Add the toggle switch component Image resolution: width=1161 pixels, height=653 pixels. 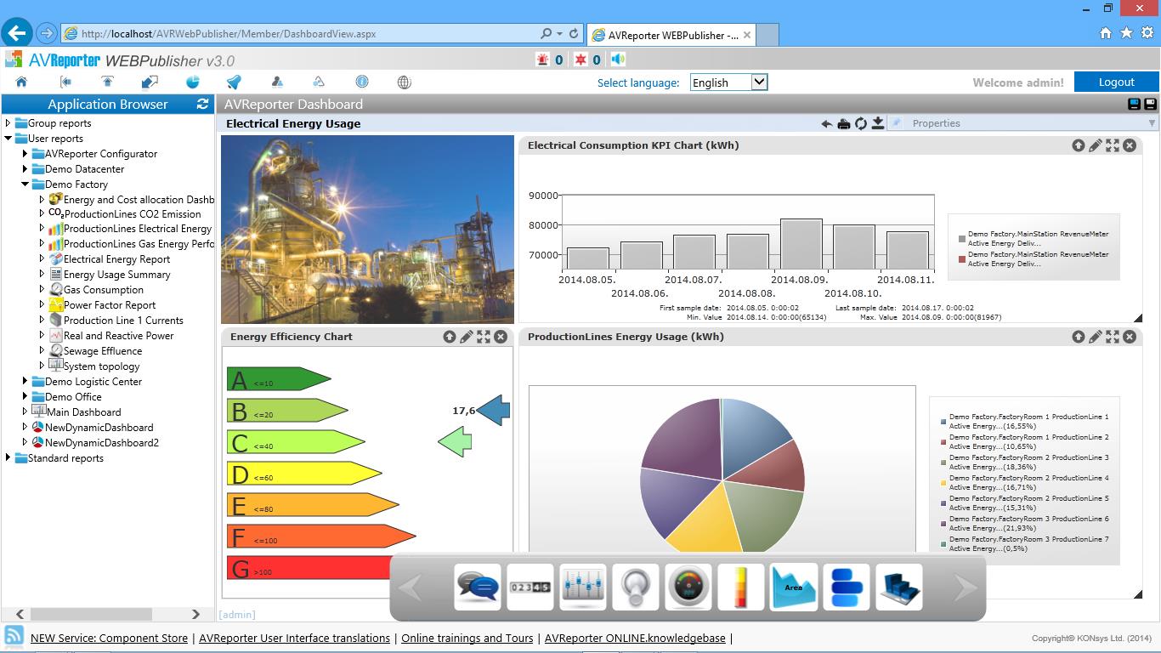click(636, 587)
